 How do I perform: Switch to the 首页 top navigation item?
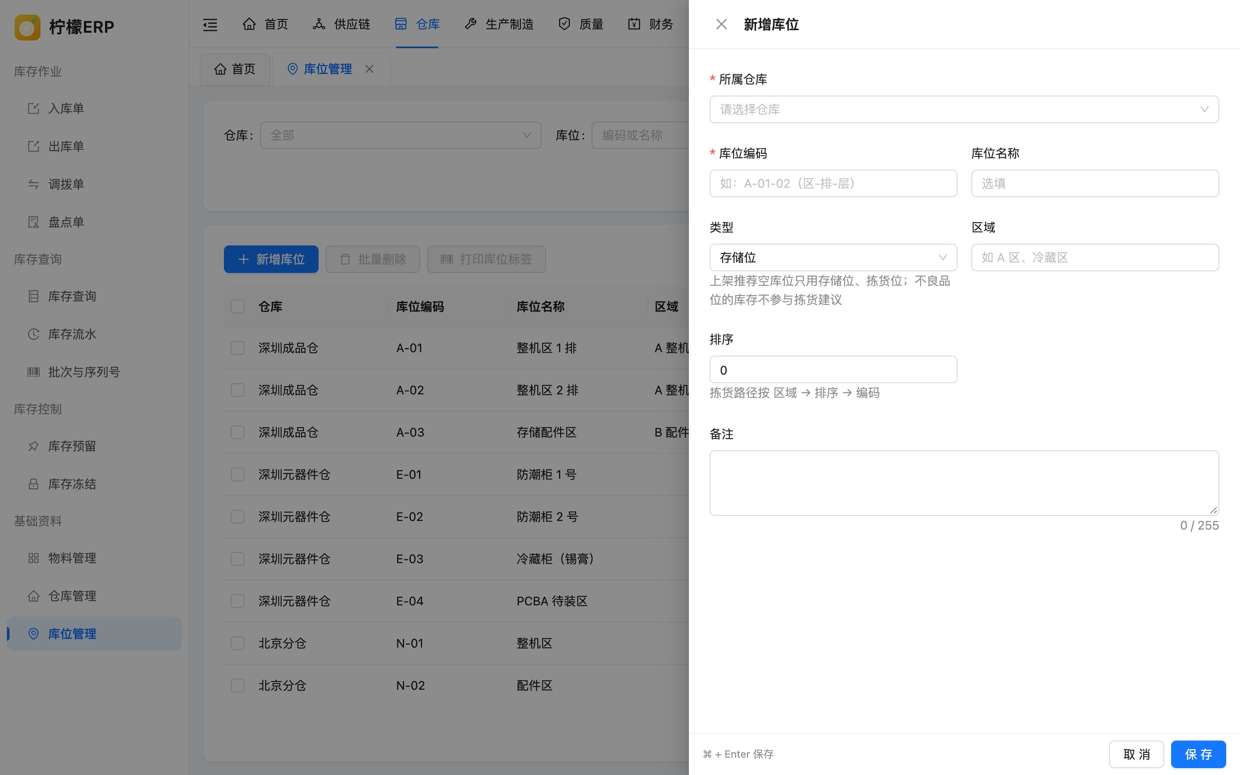click(x=265, y=24)
